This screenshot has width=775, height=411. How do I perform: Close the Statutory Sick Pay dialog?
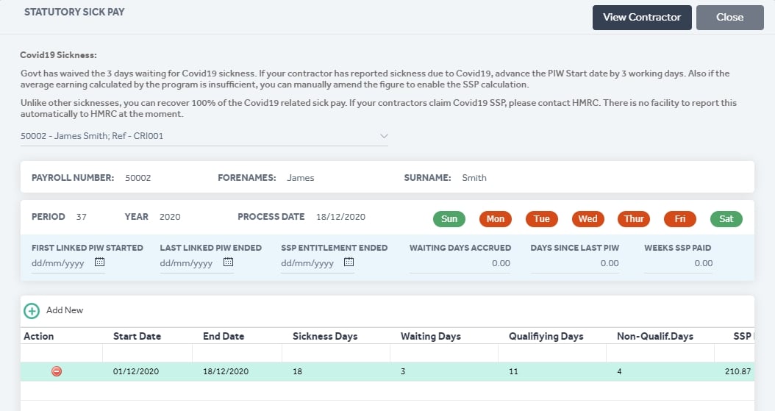[730, 18]
